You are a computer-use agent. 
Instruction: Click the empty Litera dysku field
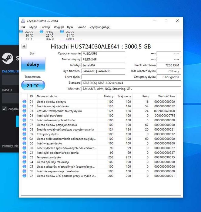click(103, 77)
